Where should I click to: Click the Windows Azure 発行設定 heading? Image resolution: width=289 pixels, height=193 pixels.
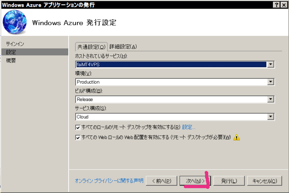[74, 23]
